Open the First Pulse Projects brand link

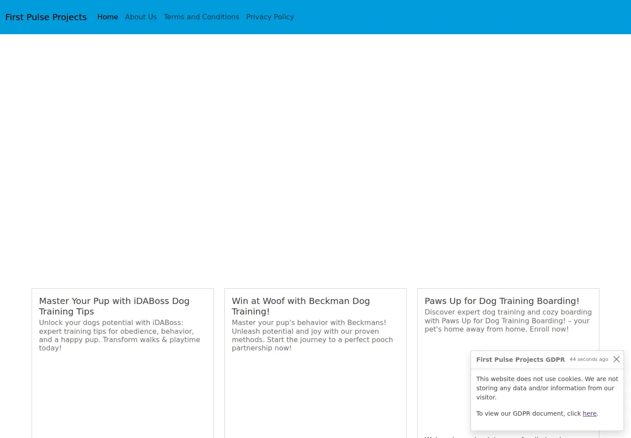pos(46,17)
